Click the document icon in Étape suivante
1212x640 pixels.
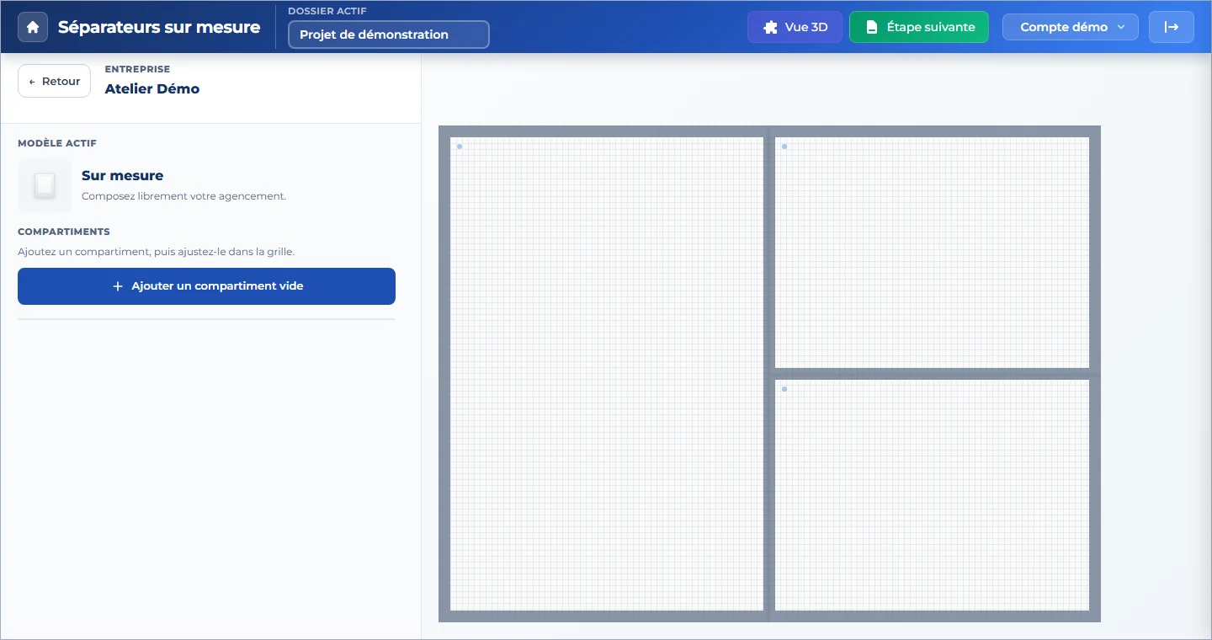[x=872, y=27]
